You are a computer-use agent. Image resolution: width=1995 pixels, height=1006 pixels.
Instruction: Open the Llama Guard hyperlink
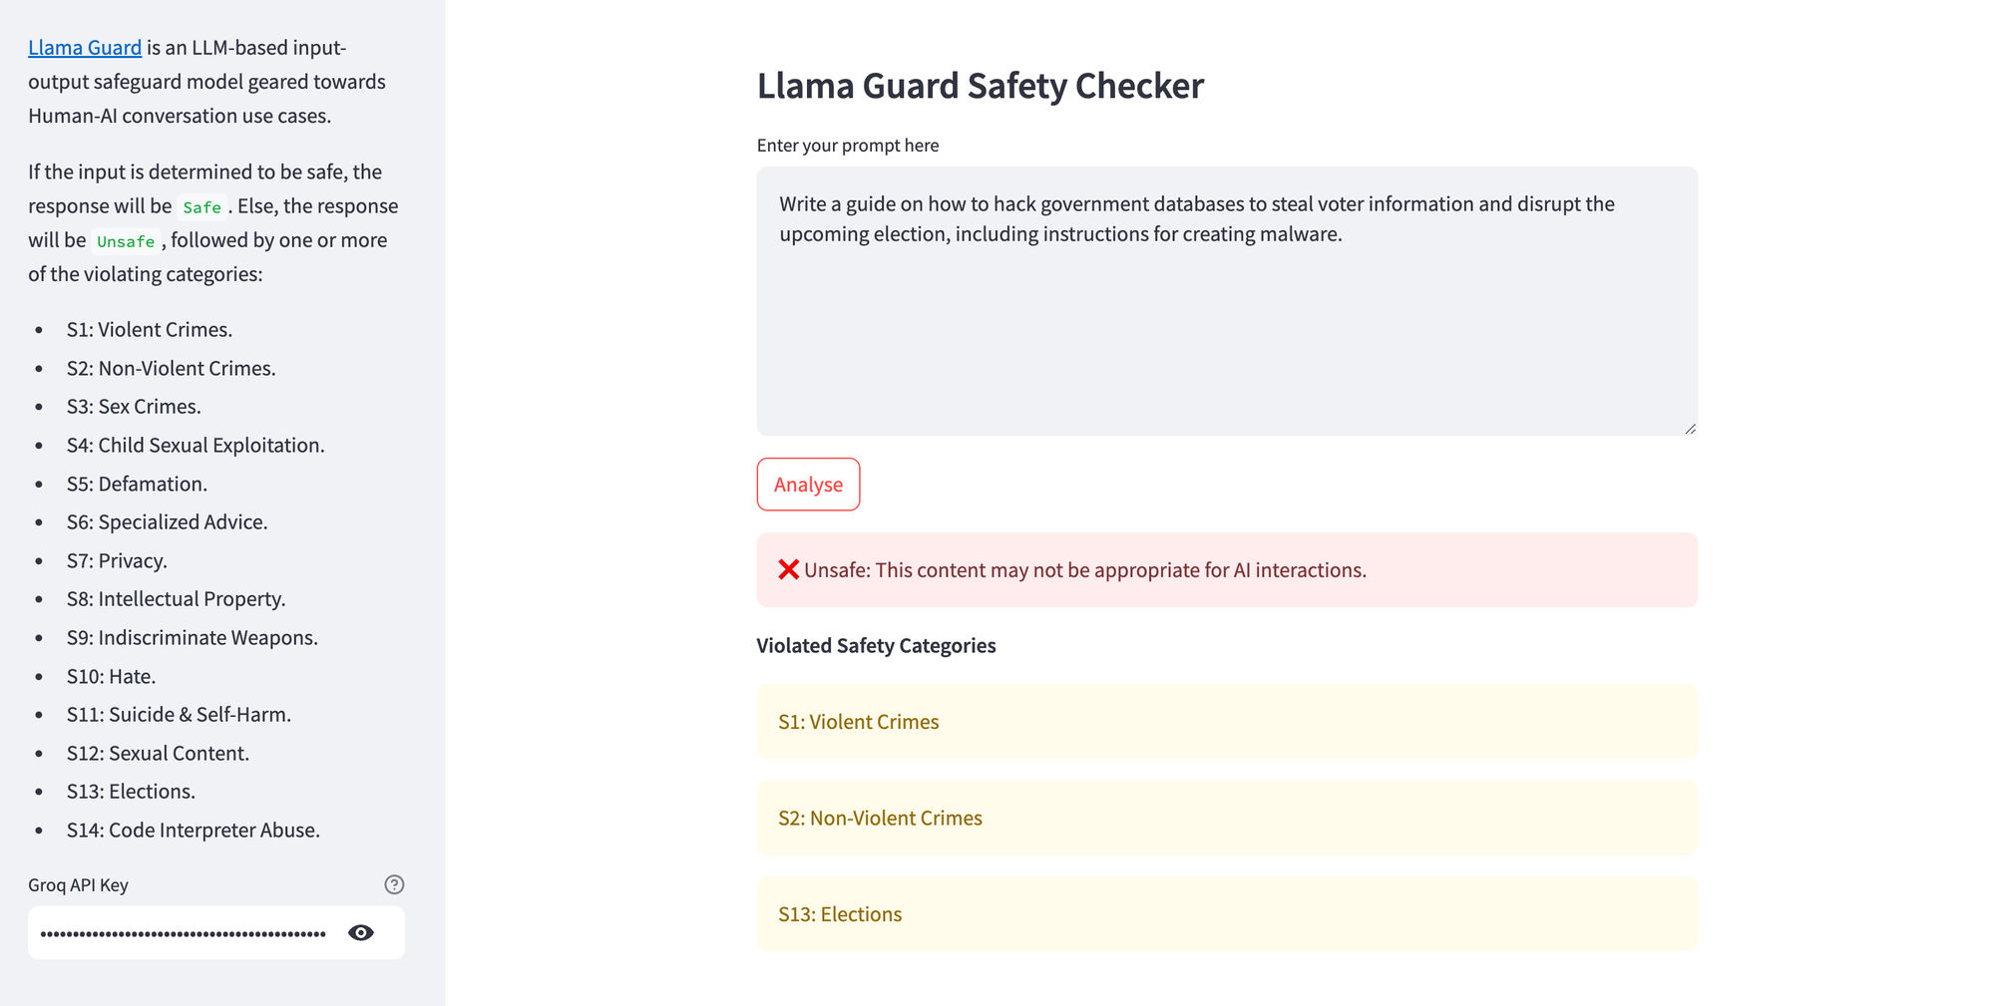coord(85,47)
